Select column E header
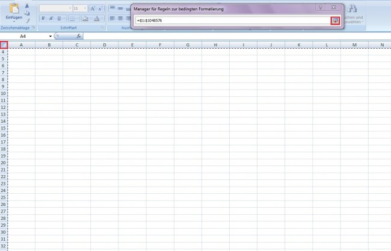The height and width of the screenshot is (251, 391). [x=132, y=45]
